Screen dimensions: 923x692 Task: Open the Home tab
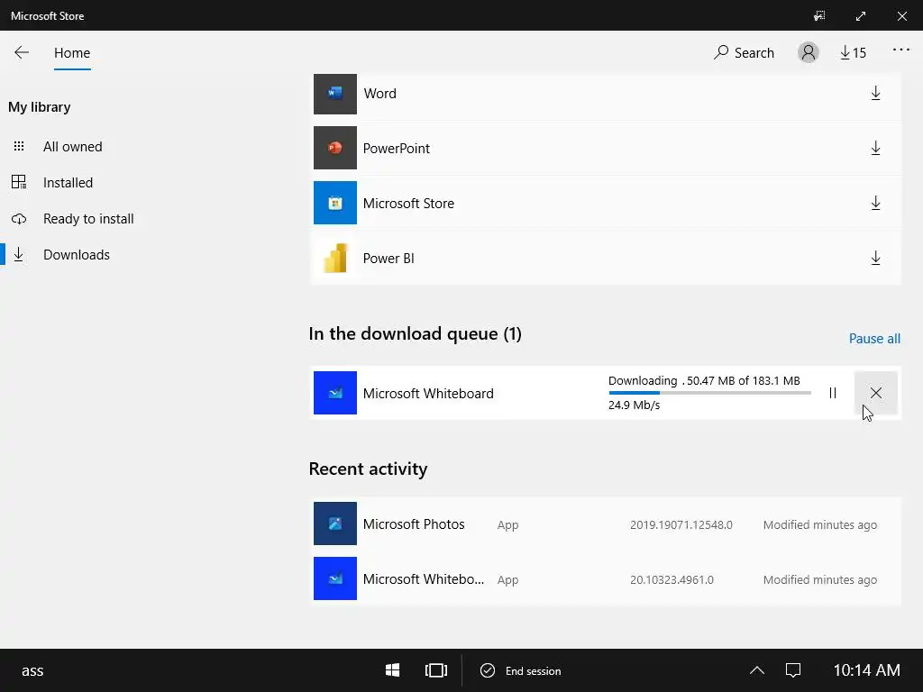[x=72, y=53]
